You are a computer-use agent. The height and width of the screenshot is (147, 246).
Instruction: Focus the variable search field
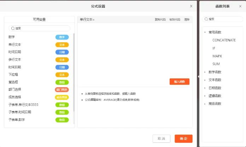pyautogui.click(x=39, y=28)
